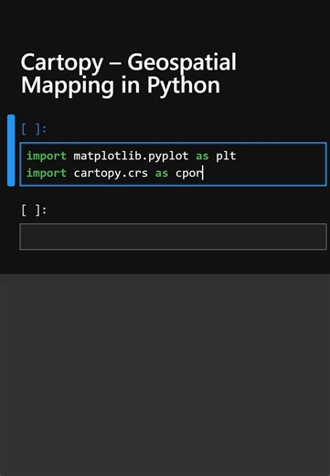330x476 pixels.
Task: Click the 'Cartopy – Geospatial Mapping in Python' heading
Action: point(128,74)
